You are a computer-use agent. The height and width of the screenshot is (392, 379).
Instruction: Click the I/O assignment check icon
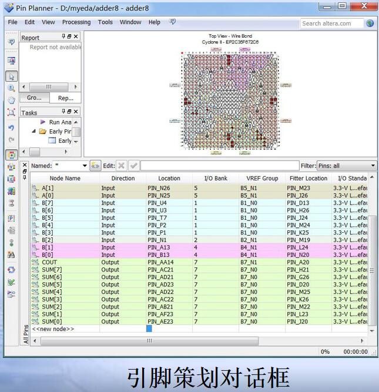click(x=11, y=282)
